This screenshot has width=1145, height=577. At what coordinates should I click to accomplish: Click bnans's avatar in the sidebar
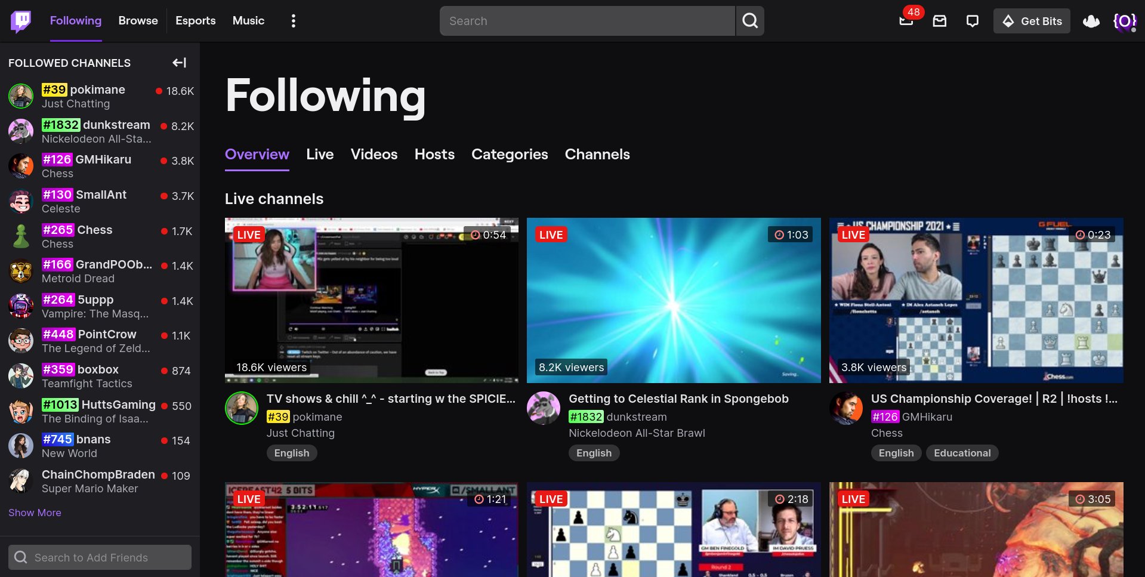(x=21, y=446)
